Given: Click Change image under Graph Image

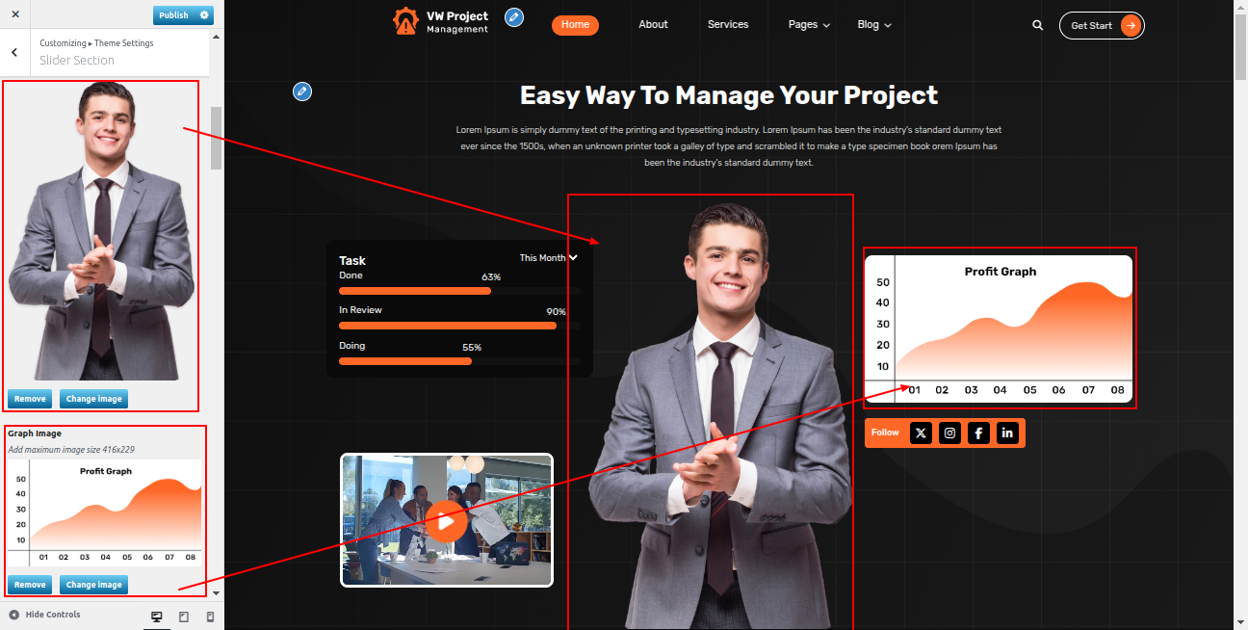Looking at the screenshot, I should pos(93,585).
